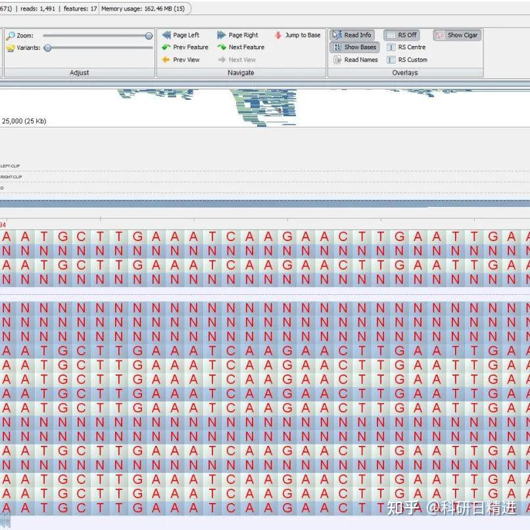Click the greyed-out Next View button
This screenshot has width=530, height=530.
237,60
